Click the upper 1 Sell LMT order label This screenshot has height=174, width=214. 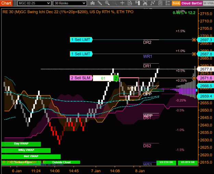(x=81, y=40)
